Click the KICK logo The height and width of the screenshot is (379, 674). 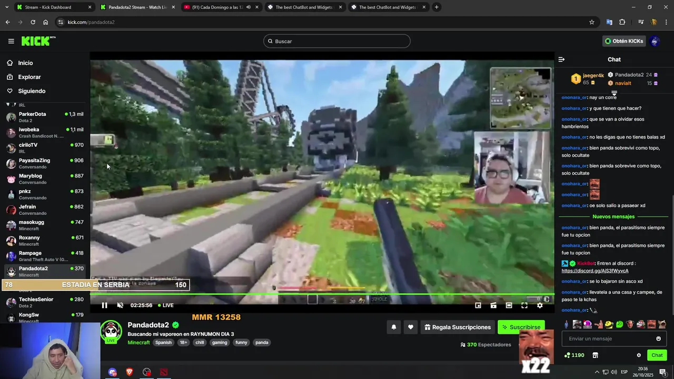(x=38, y=41)
